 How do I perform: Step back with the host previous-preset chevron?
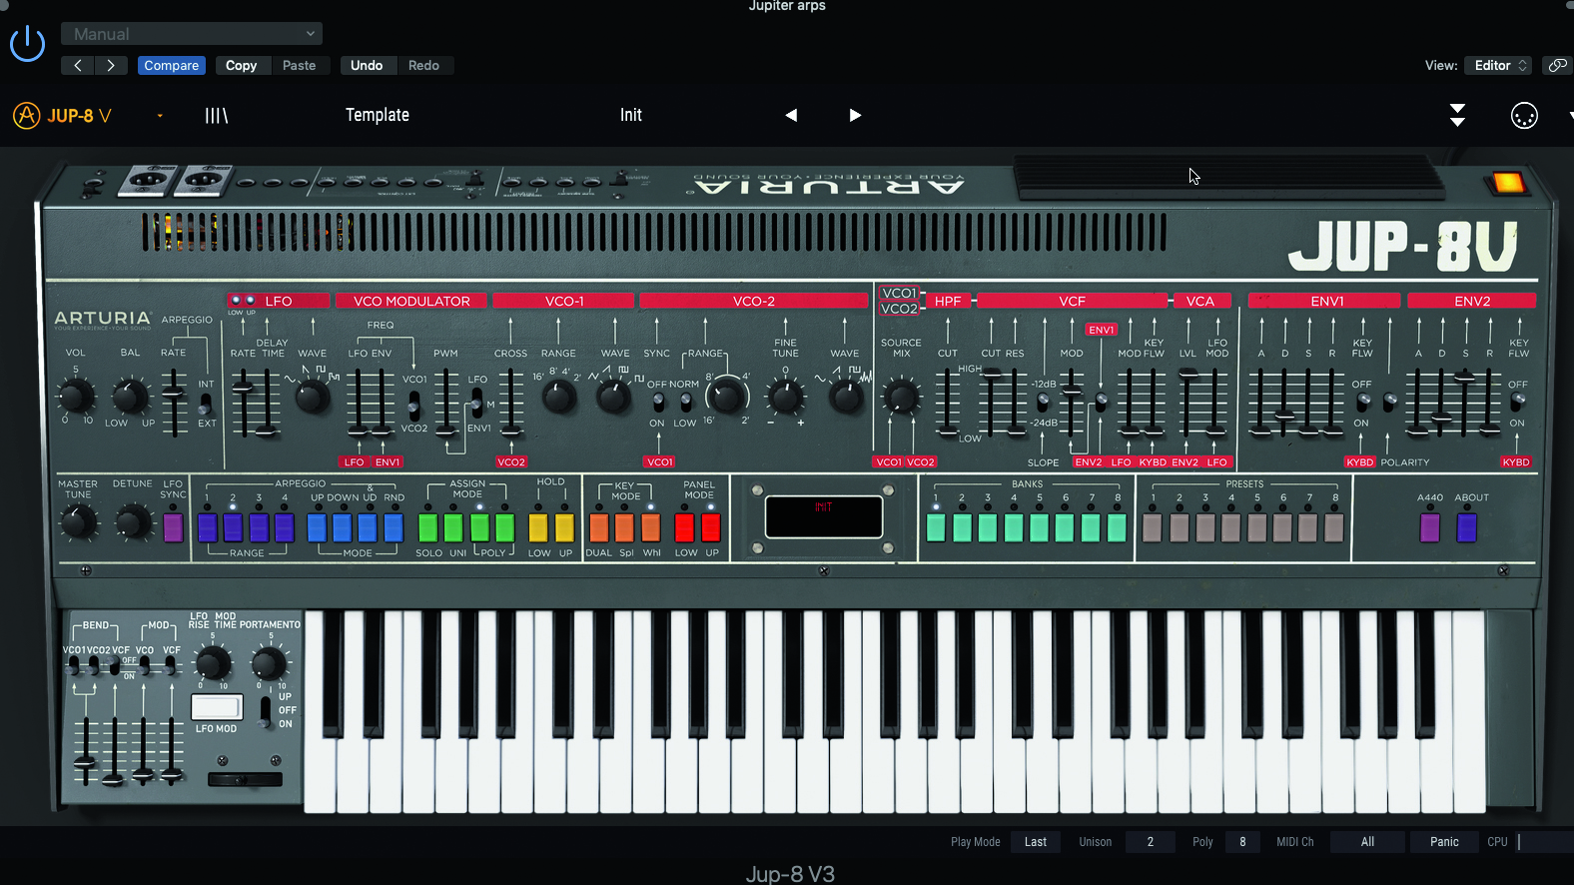[77, 65]
